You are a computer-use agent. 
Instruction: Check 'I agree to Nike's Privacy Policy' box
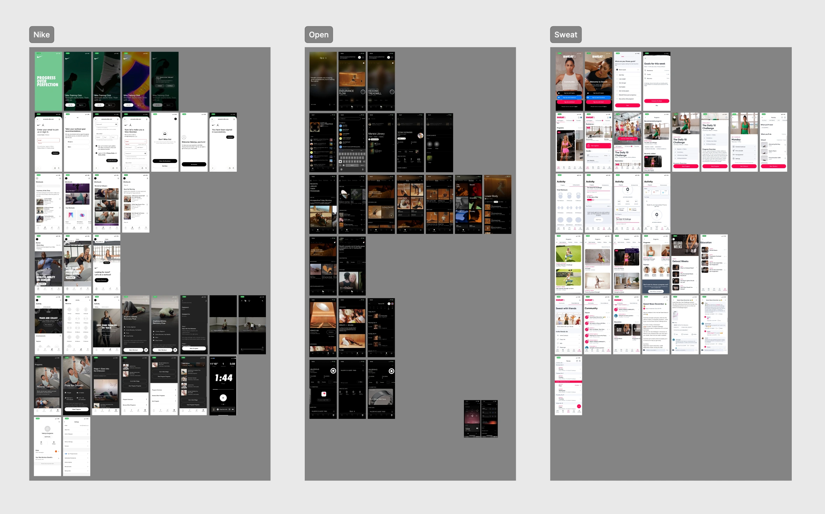(x=97, y=153)
